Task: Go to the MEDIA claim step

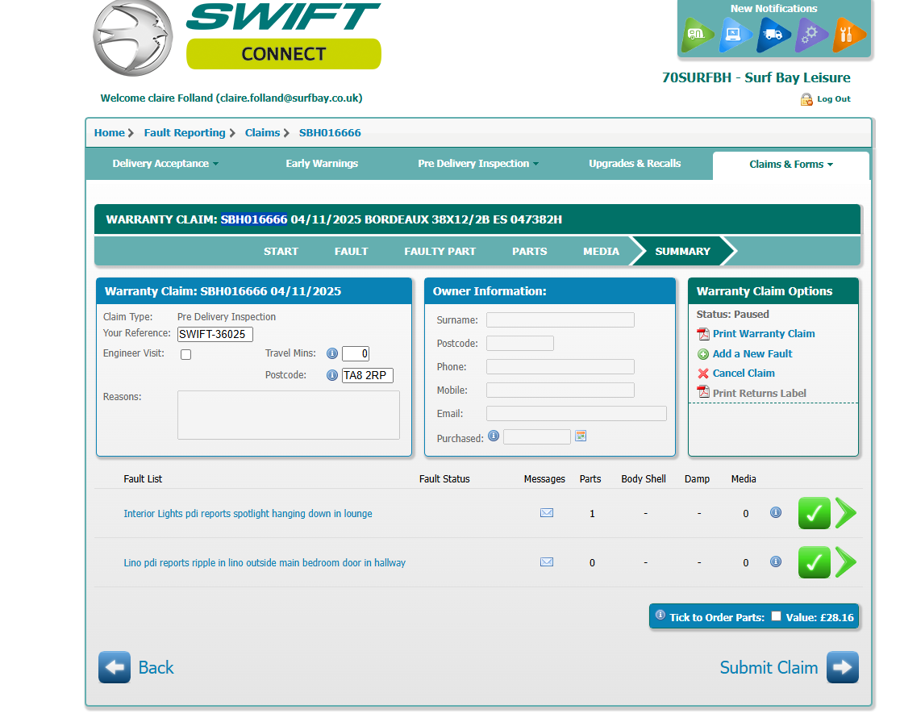Action: pyautogui.click(x=601, y=252)
